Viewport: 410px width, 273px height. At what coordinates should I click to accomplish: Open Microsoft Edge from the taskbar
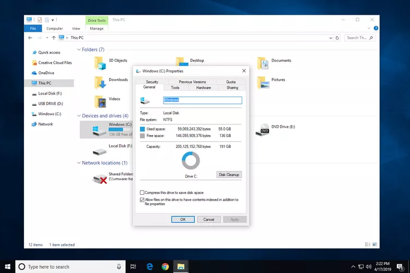pyautogui.click(x=150, y=266)
